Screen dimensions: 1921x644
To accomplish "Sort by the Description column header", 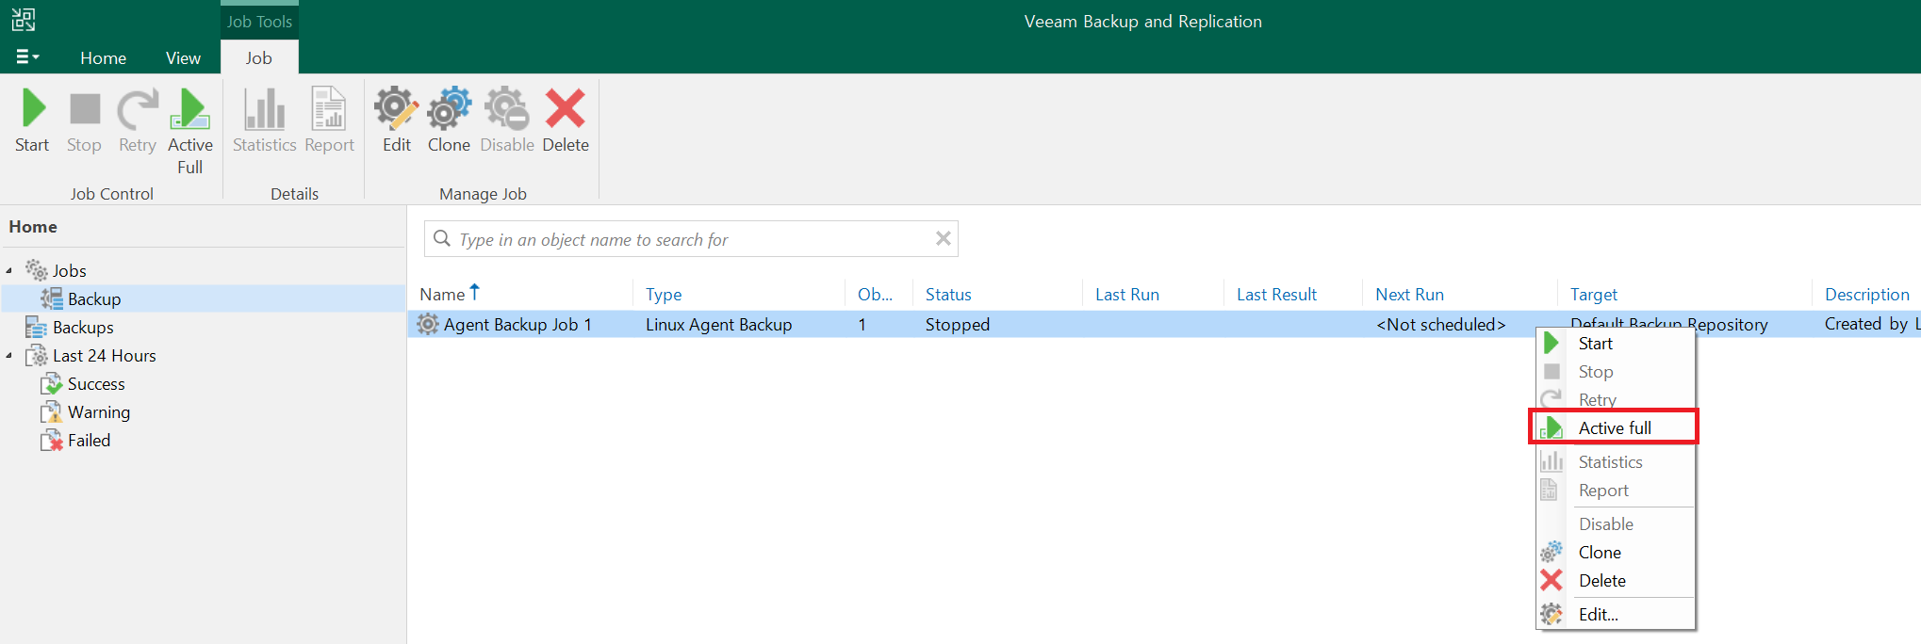I will coord(1867,295).
